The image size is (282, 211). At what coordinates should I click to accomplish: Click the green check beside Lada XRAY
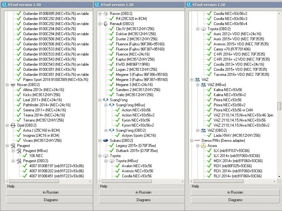point(209,135)
